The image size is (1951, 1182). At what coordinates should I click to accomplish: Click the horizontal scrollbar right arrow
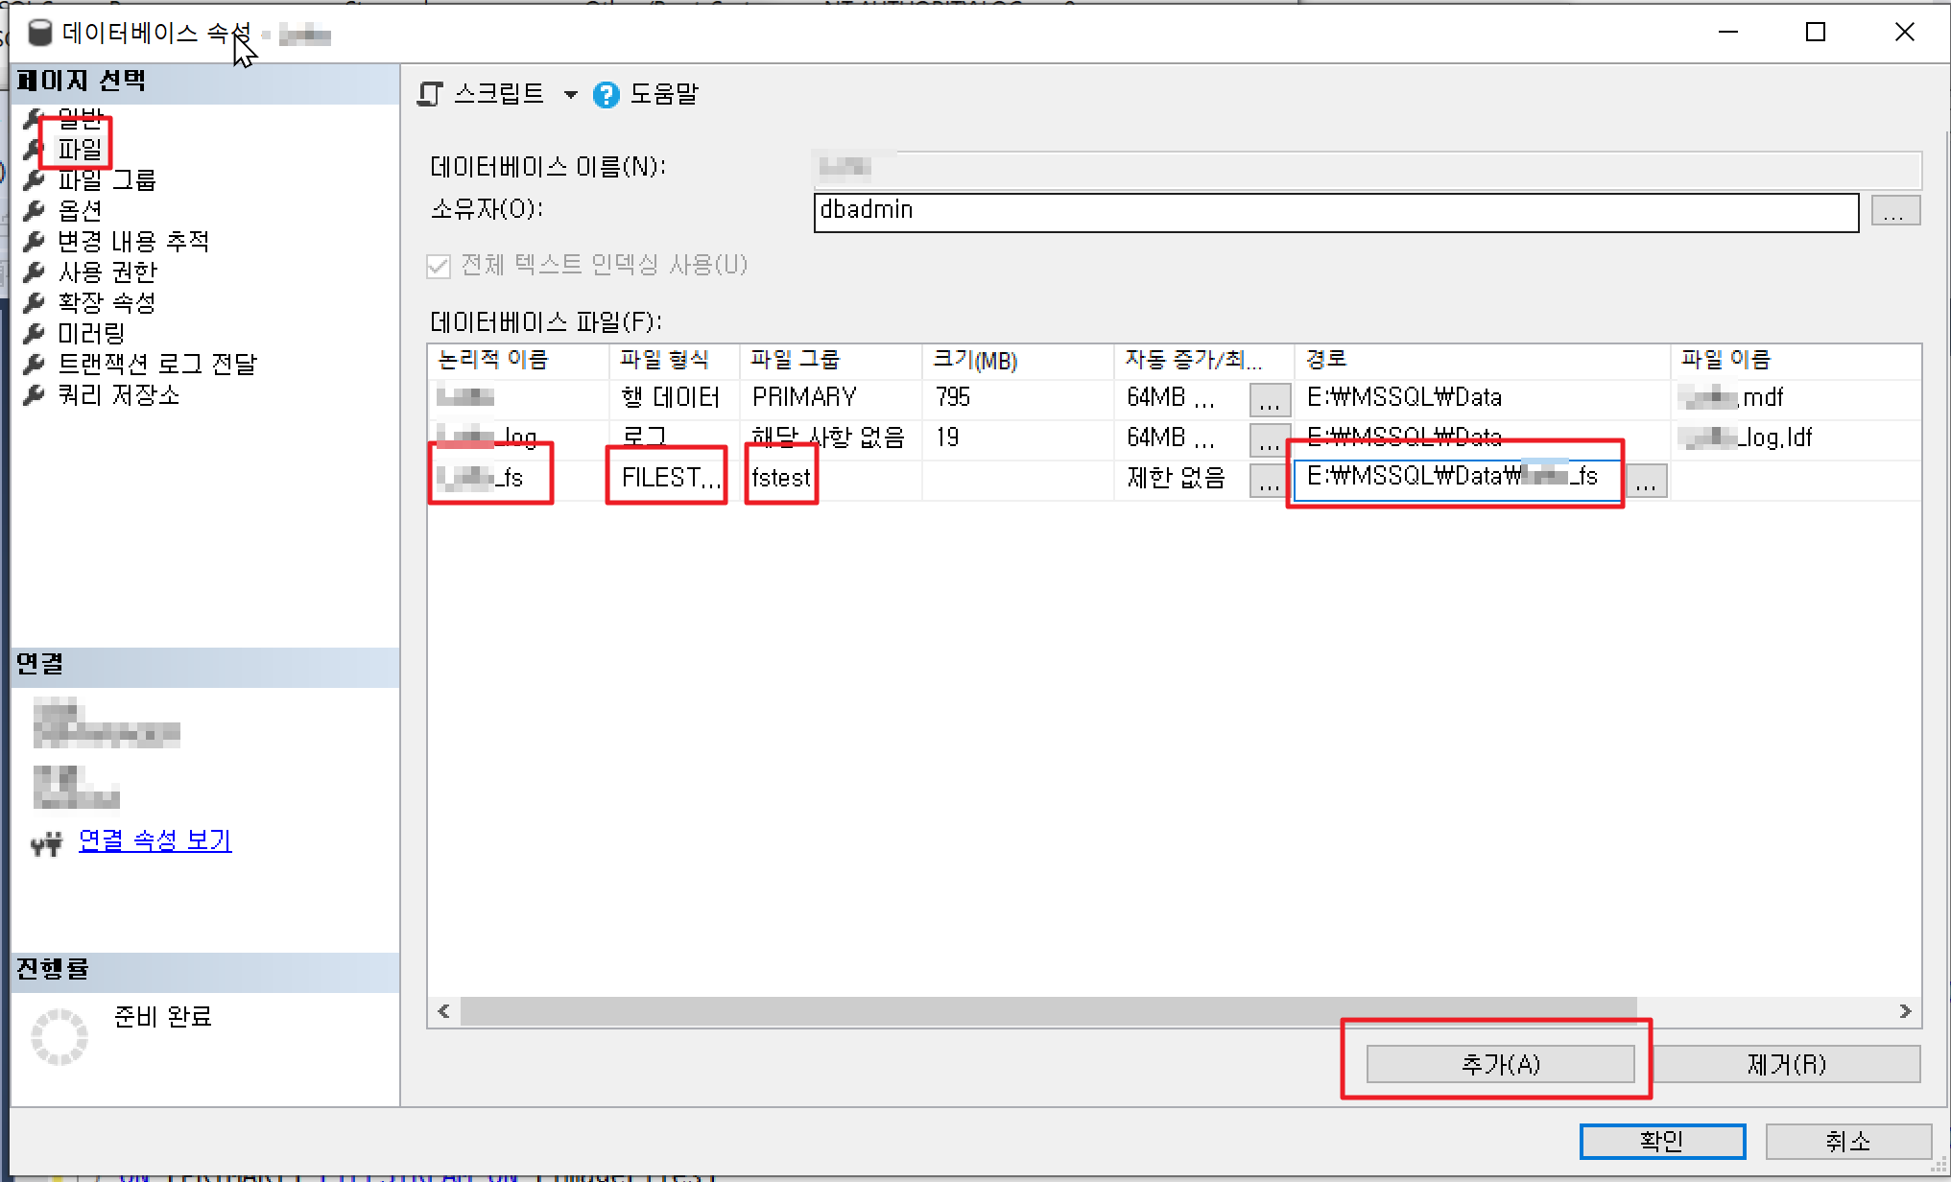[1905, 1011]
